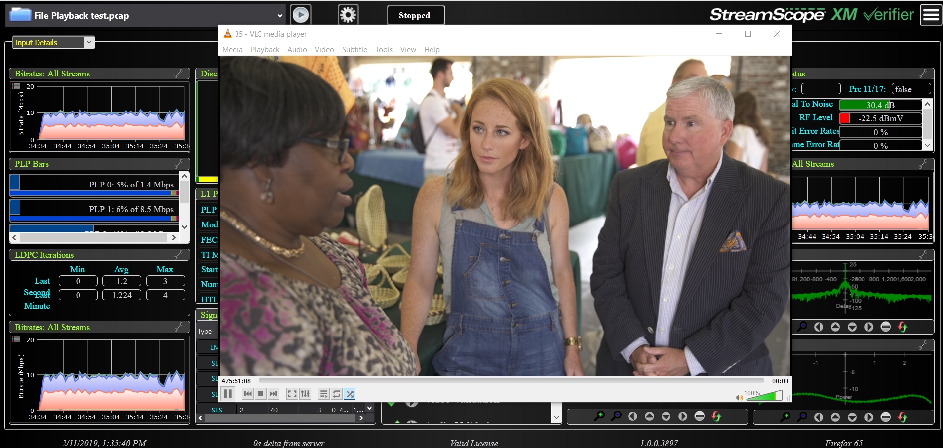
Task: Open the VLC Media menu
Action: [x=233, y=49]
